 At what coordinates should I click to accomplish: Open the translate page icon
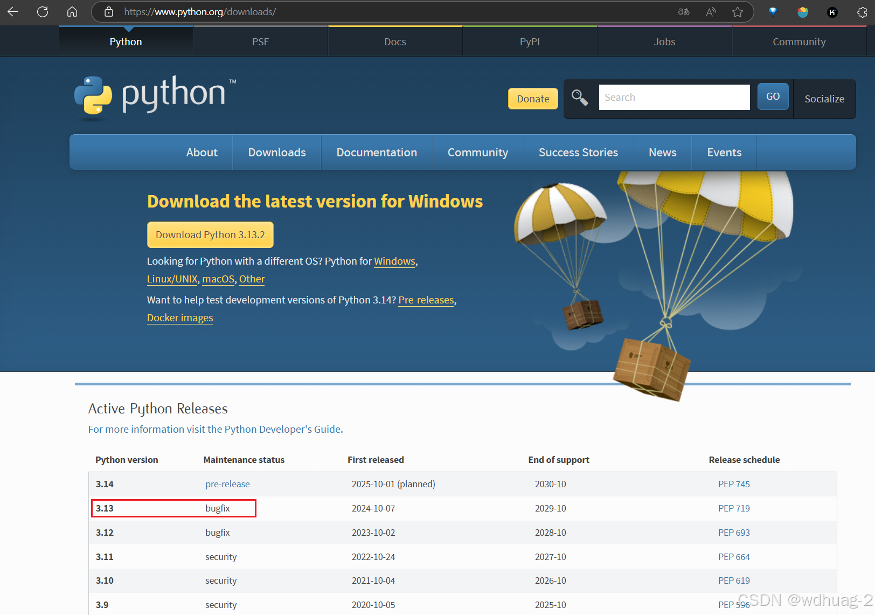(684, 11)
